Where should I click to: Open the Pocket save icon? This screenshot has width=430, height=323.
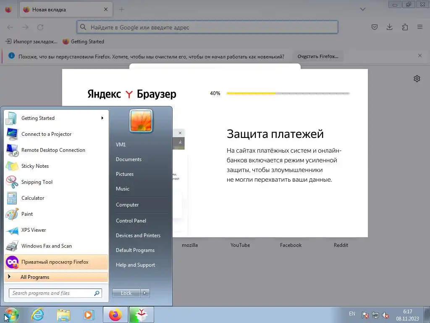pos(374,27)
